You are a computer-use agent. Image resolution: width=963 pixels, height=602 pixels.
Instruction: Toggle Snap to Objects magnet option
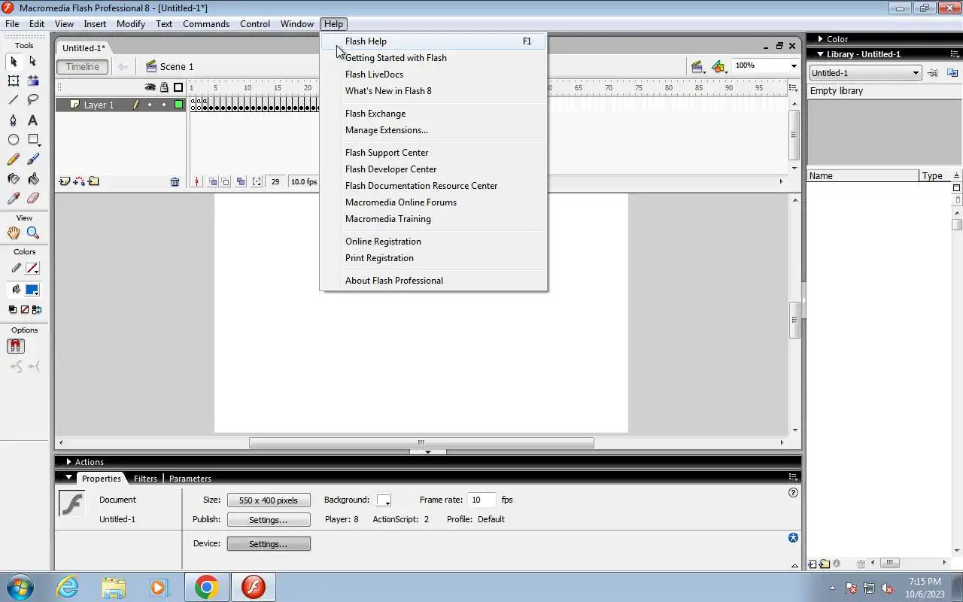tap(16, 346)
